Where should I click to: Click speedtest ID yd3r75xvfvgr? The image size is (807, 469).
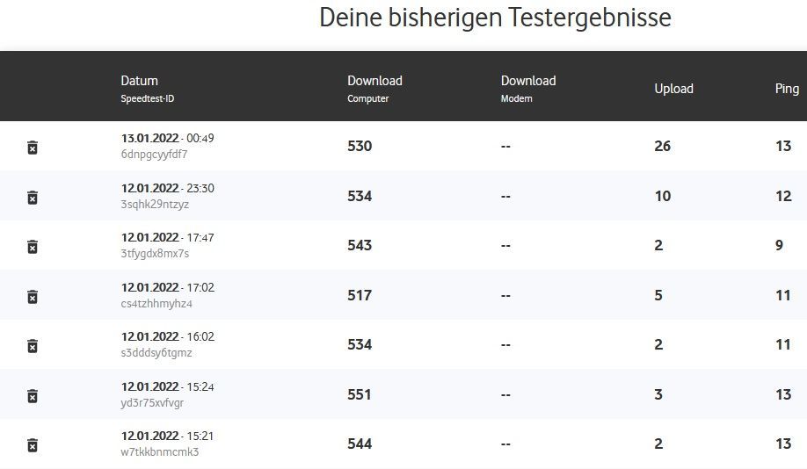click(152, 403)
